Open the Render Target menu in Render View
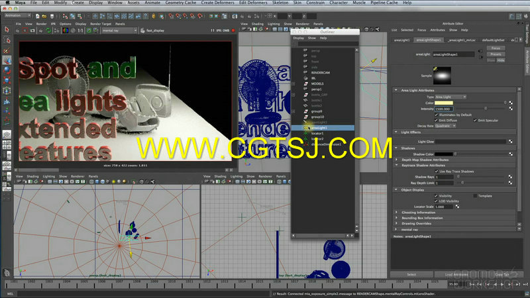 point(101,24)
